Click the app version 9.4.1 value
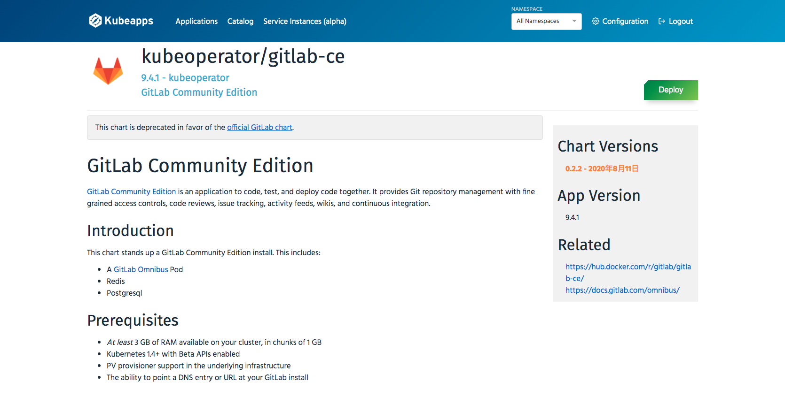Viewport: 785px width, 397px height. 572,217
